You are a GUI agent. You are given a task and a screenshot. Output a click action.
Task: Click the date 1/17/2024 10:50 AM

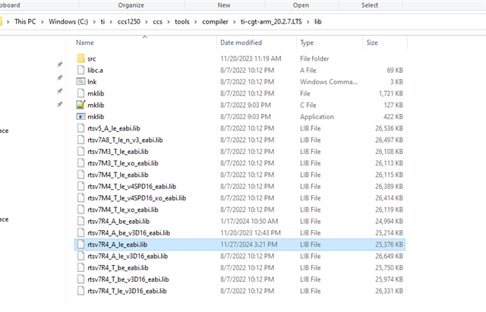(249, 221)
